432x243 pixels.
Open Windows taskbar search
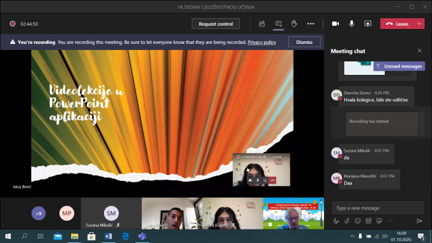[x=24, y=236]
